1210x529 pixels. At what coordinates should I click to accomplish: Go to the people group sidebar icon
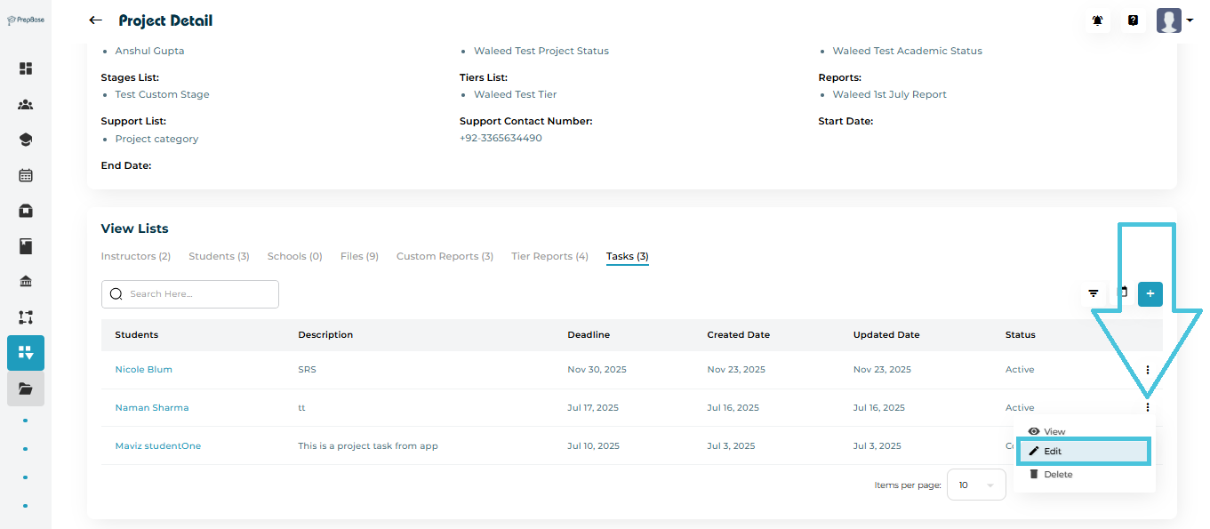point(26,104)
